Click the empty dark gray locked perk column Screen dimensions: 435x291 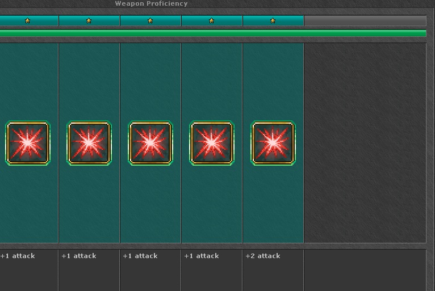[365, 144]
